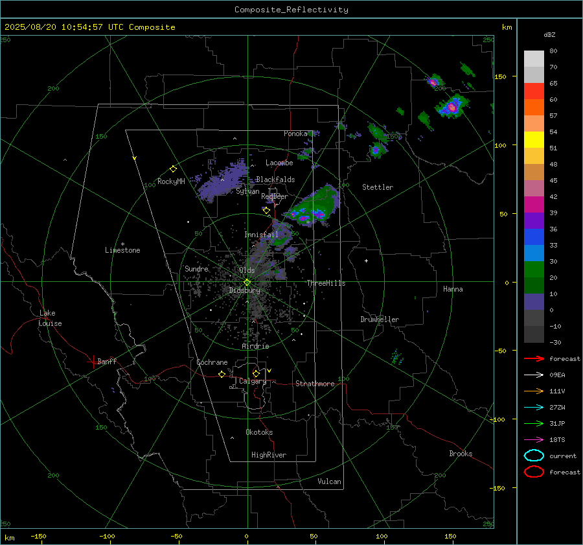Click the Calgary city label
The height and width of the screenshot is (545, 583).
tap(253, 381)
